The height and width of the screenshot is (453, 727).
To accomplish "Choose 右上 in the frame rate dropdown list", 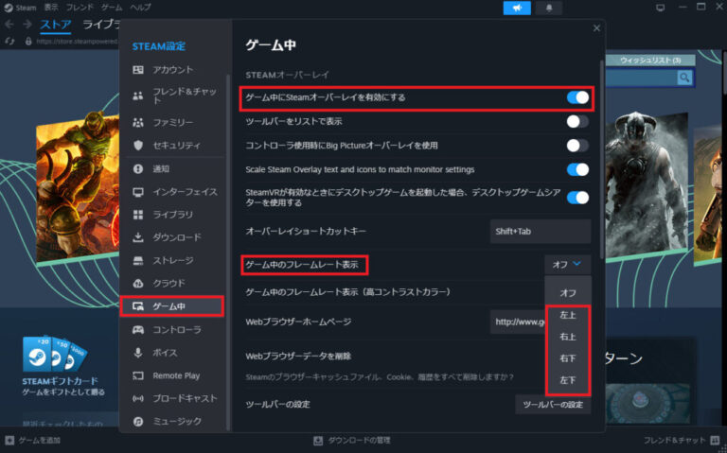I will pyautogui.click(x=568, y=337).
